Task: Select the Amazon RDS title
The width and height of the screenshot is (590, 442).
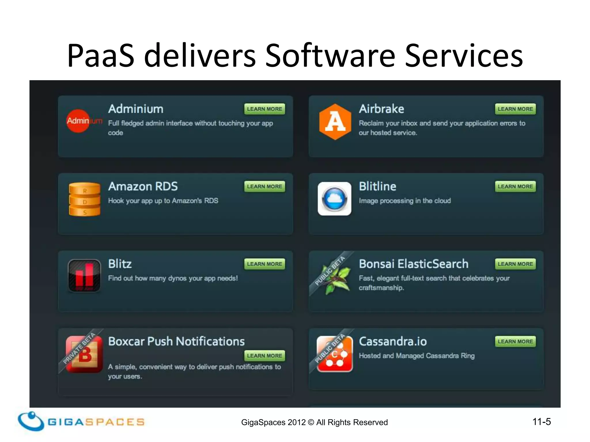Action: click(x=143, y=186)
